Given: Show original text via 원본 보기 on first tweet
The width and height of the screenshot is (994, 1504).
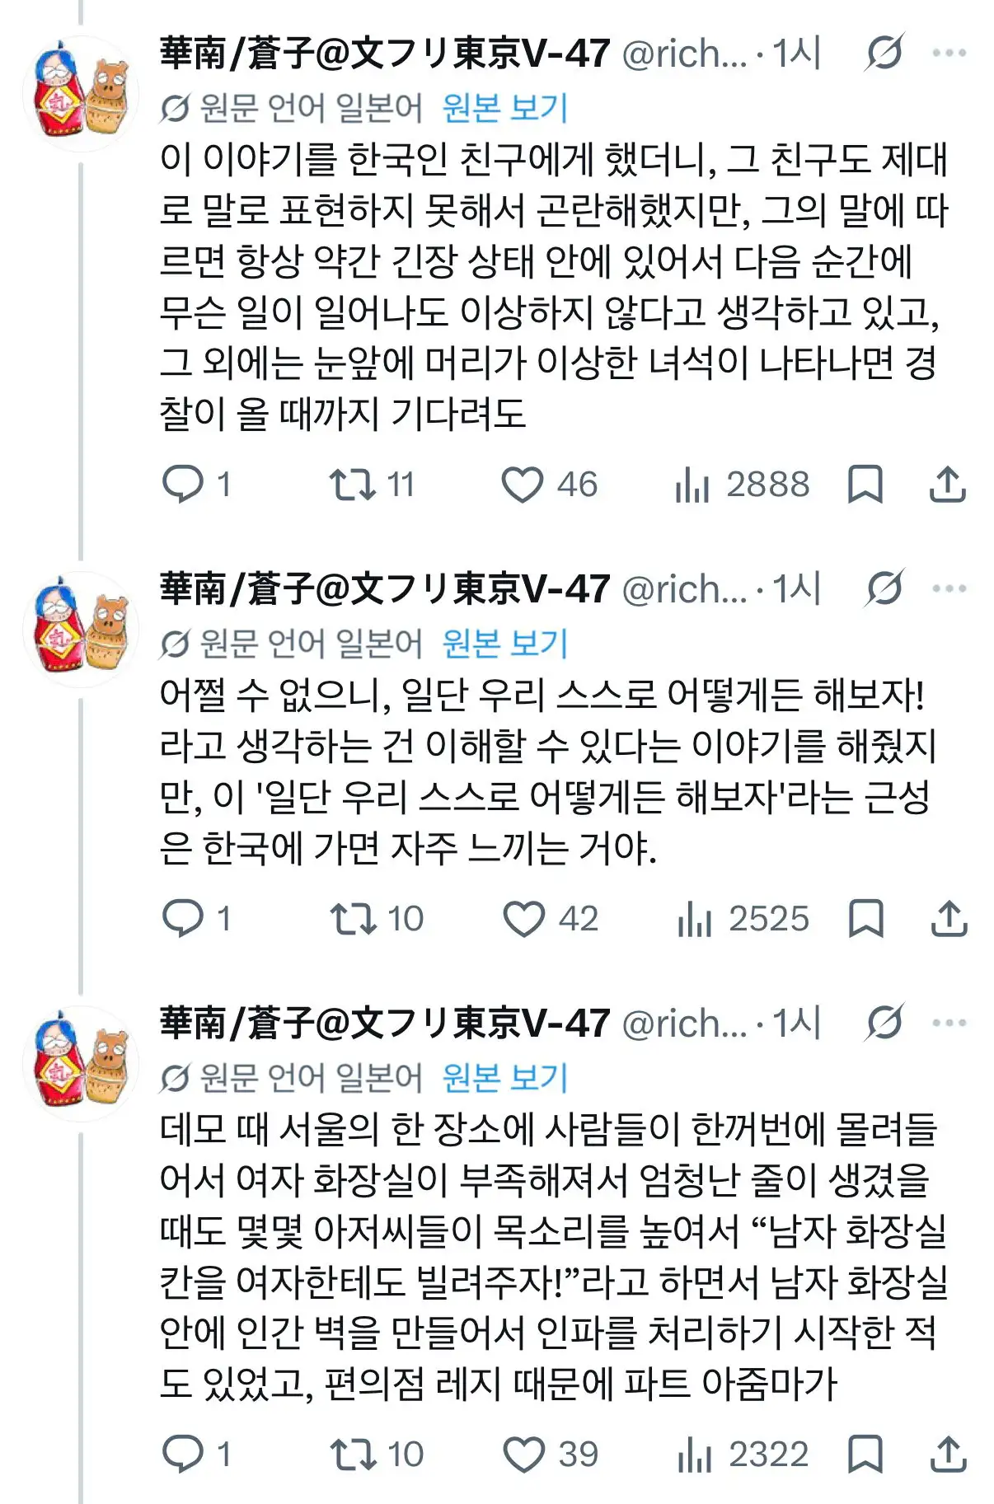Looking at the screenshot, I should [x=505, y=107].
